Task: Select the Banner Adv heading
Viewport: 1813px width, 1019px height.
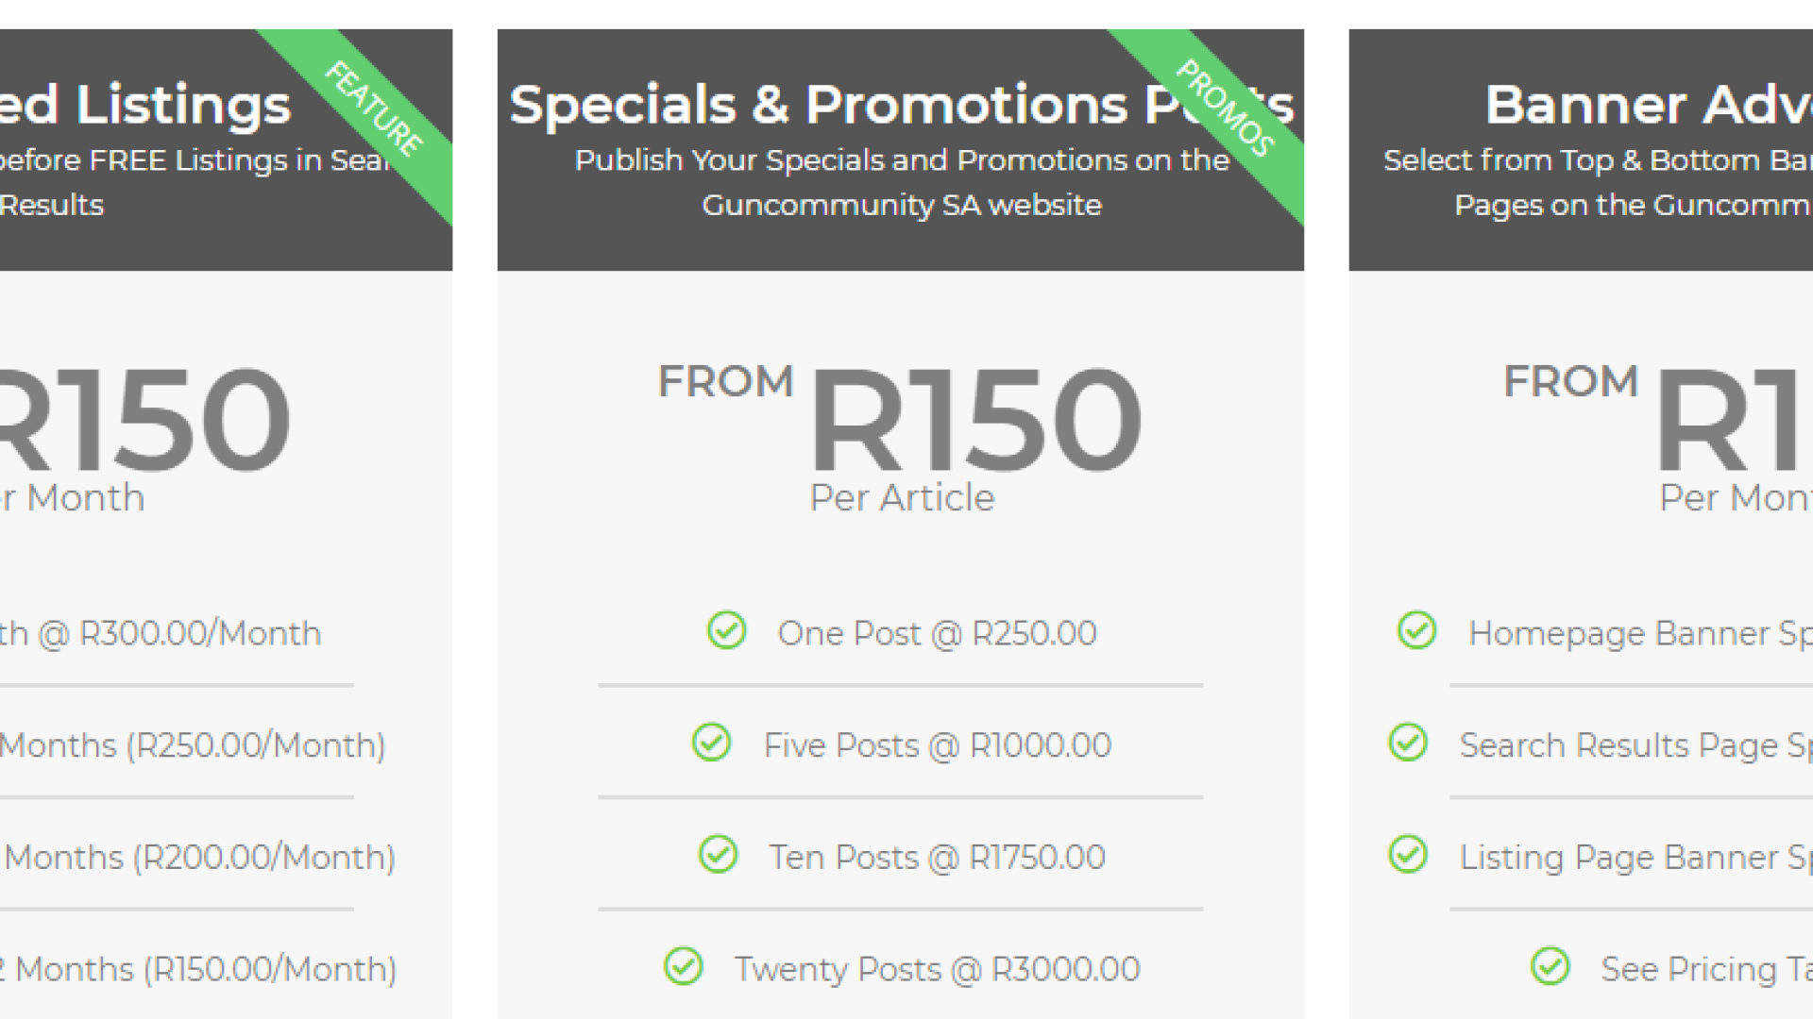Action: pyautogui.click(x=1649, y=105)
